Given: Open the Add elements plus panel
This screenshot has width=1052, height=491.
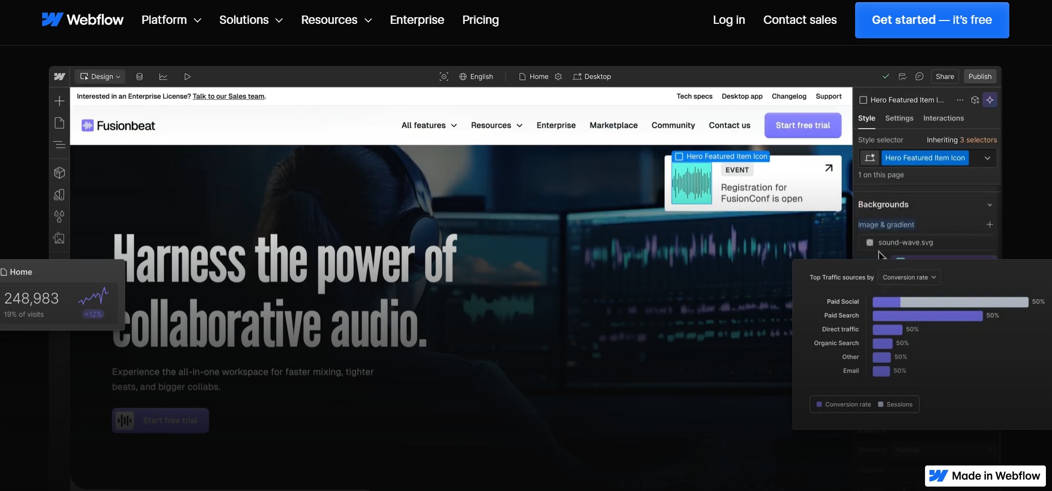Looking at the screenshot, I should point(59,101).
